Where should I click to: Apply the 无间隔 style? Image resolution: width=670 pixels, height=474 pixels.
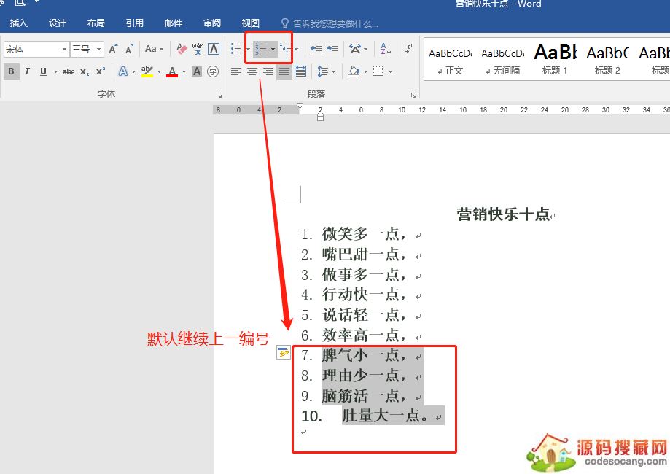click(502, 58)
